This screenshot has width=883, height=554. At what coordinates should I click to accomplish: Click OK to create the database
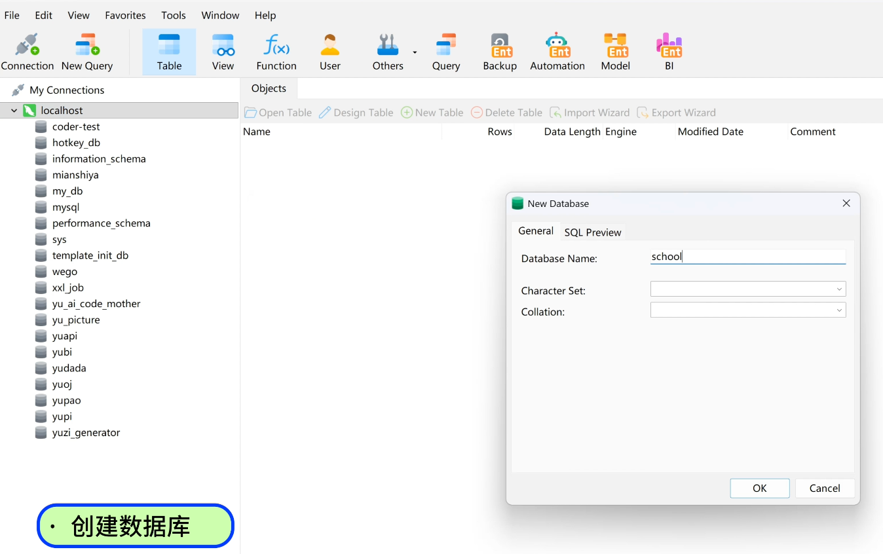(759, 488)
